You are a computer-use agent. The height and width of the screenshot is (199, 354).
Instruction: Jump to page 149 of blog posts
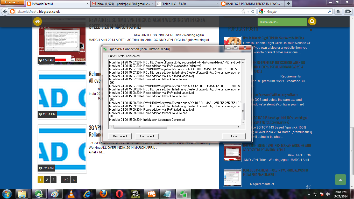click(66, 180)
